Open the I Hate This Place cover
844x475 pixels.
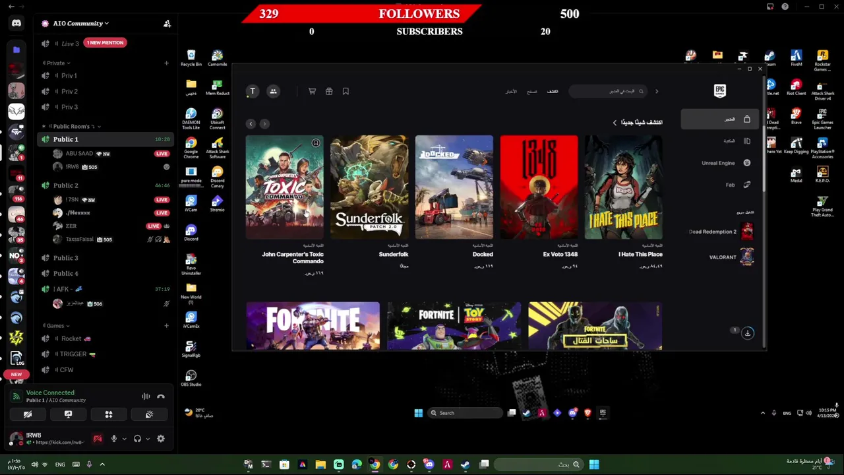pos(623,187)
